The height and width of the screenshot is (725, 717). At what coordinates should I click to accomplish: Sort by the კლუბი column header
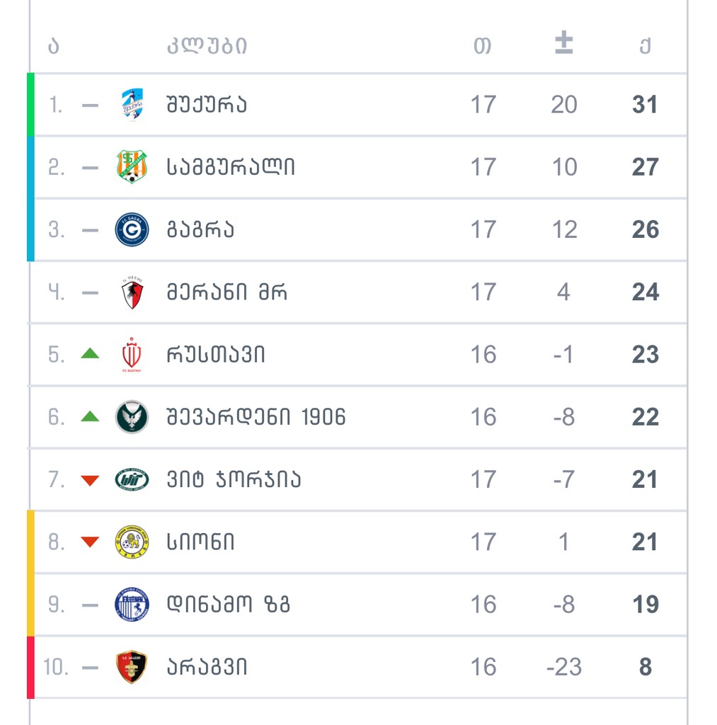pos(207,46)
